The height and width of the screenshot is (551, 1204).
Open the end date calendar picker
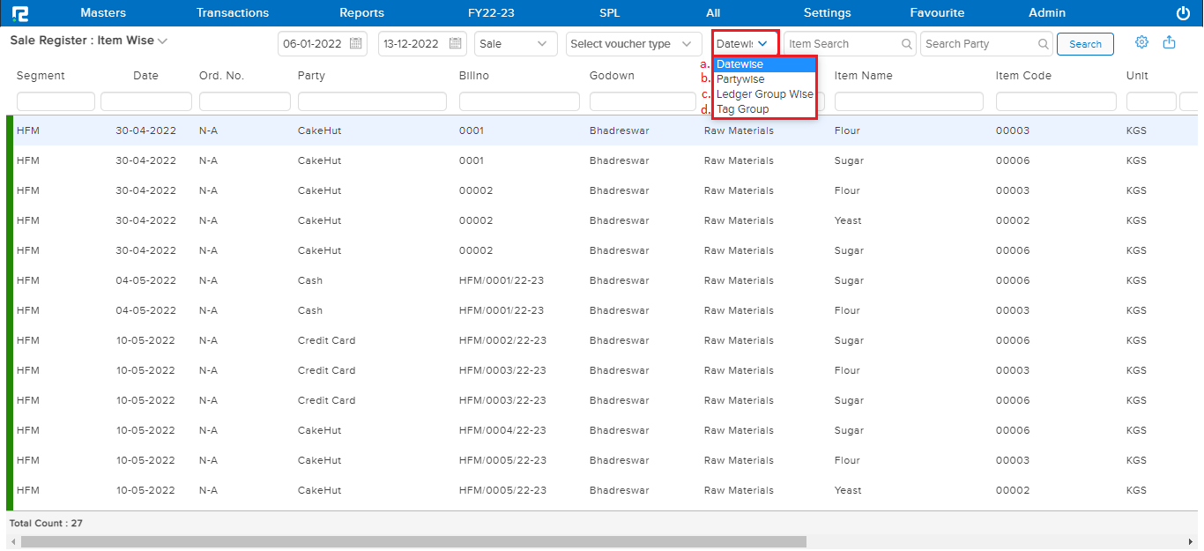tap(456, 43)
